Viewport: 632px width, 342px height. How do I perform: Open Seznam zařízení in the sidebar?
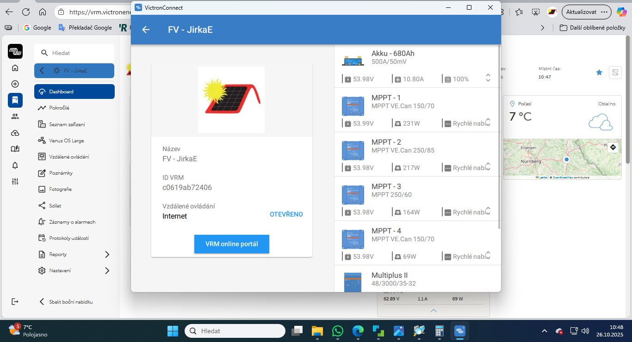pyautogui.click(x=74, y=124)
